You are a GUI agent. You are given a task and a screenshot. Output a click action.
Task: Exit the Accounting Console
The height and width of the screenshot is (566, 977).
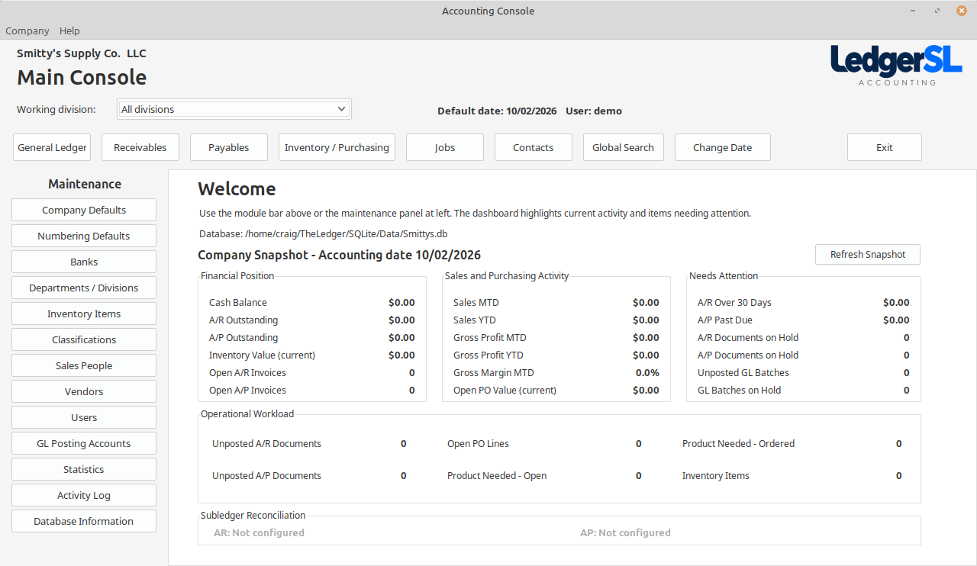click(885, 148)
